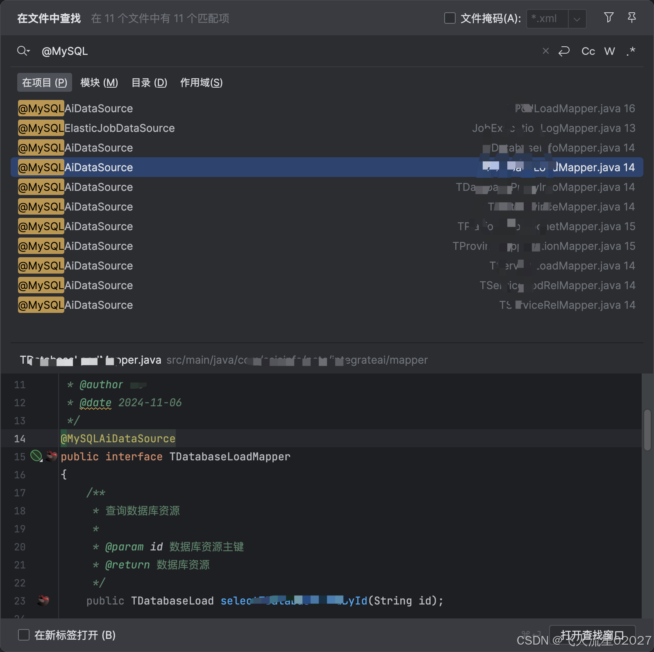Select result ending netMapper.java 15

click(327, 226)
